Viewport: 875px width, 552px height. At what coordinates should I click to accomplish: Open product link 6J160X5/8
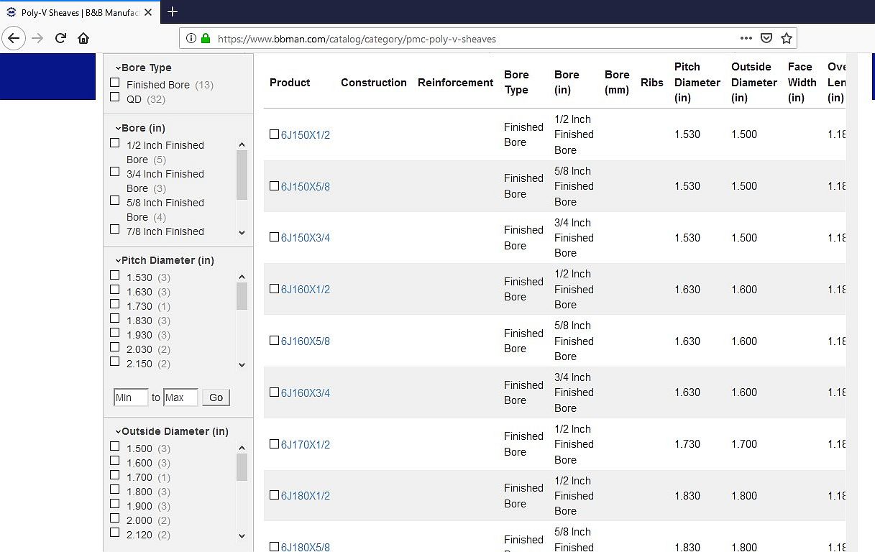coord(306,341)
